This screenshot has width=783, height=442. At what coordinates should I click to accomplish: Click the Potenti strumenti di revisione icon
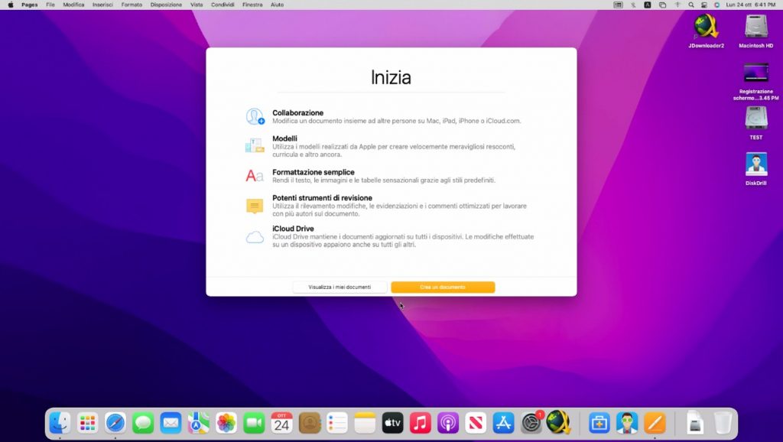[255, 203]
